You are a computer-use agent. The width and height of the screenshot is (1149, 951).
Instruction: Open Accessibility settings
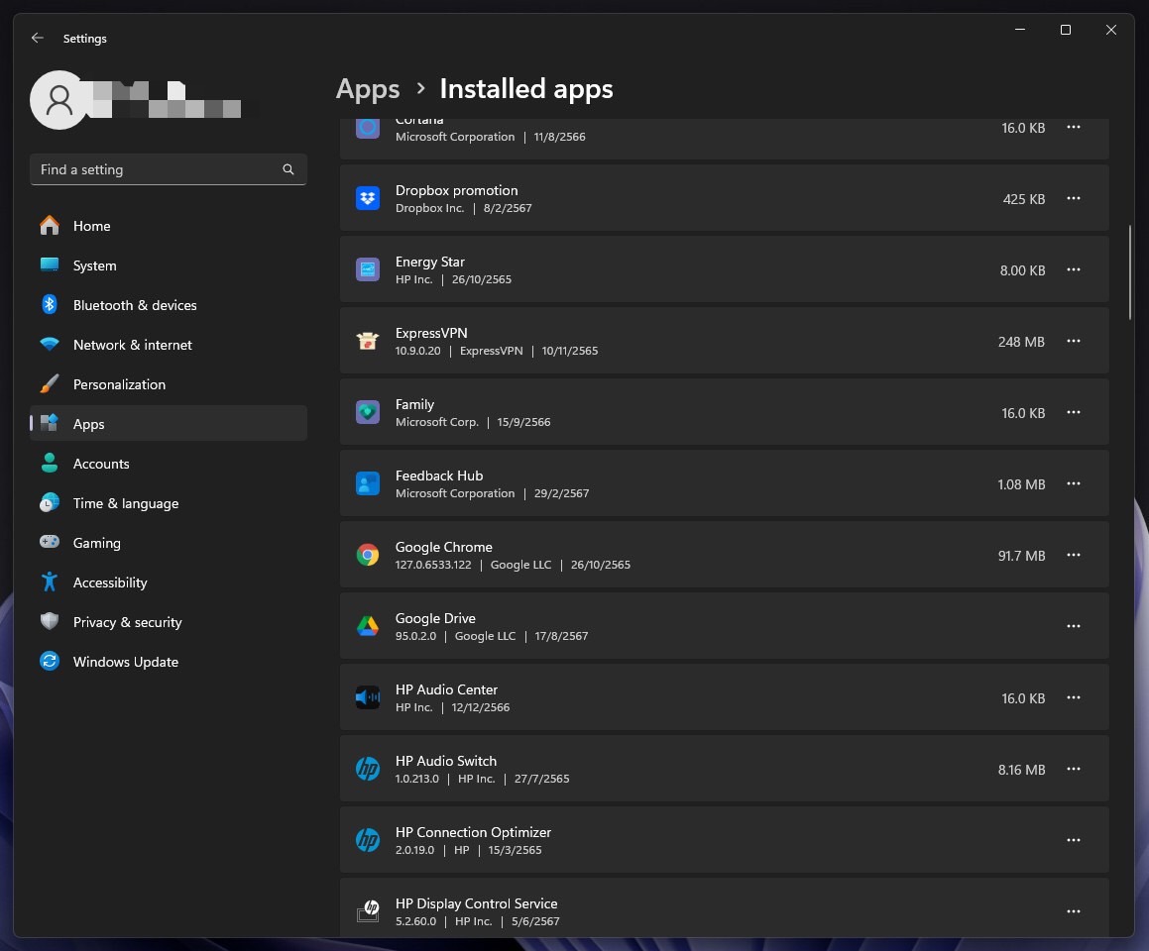tap(168, 582)
